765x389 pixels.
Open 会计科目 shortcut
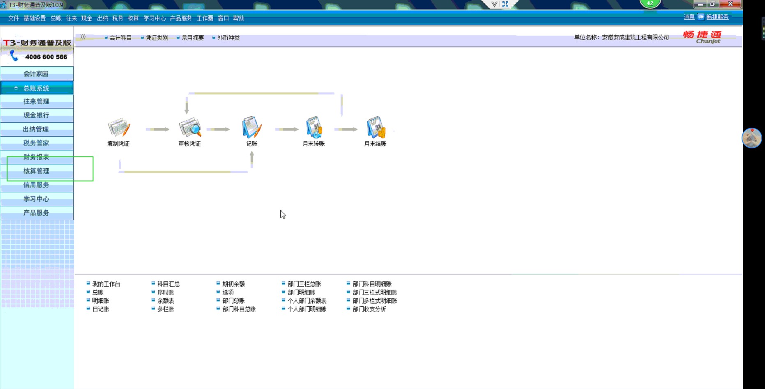[x=120, y=37]
